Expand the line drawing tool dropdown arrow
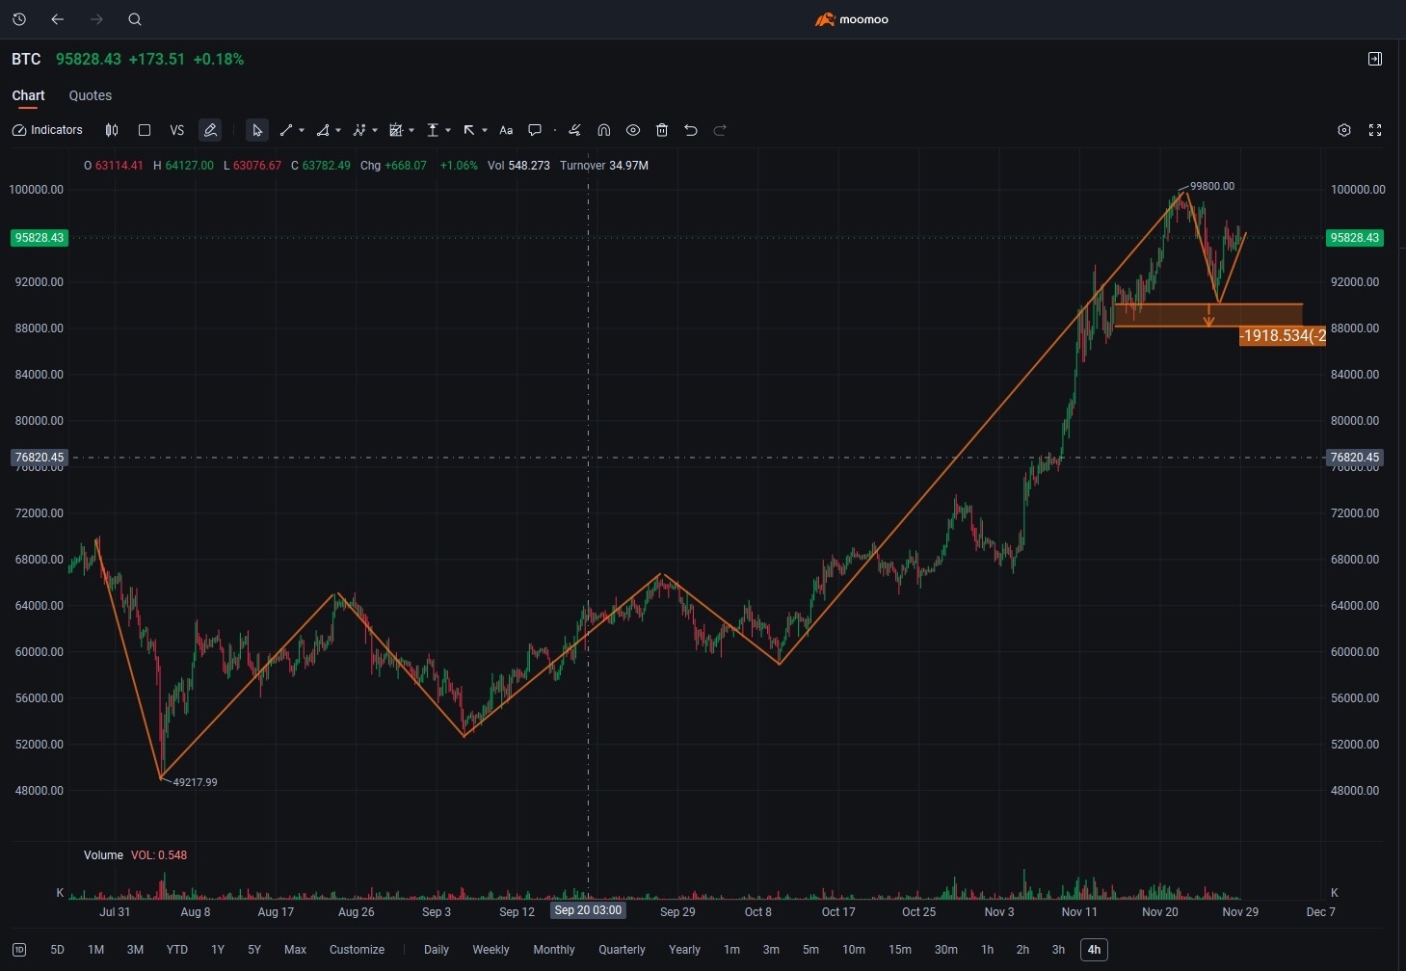The image size is (1406, 971). [x=302, y=130]
